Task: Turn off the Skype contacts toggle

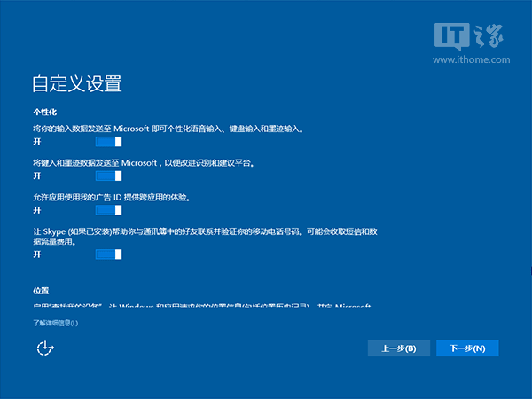Action: [x=108, y=254]
